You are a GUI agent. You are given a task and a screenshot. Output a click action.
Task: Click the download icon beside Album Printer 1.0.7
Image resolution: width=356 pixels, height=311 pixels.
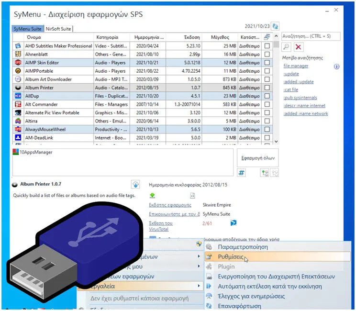(135, 185)
